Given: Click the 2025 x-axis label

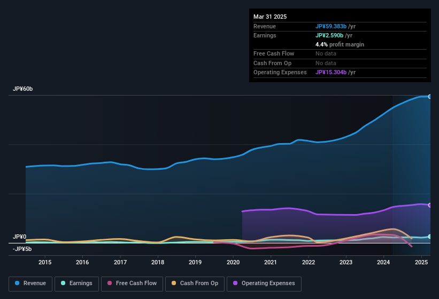Looking at the screenshot, I should click(x=421, y=262).
